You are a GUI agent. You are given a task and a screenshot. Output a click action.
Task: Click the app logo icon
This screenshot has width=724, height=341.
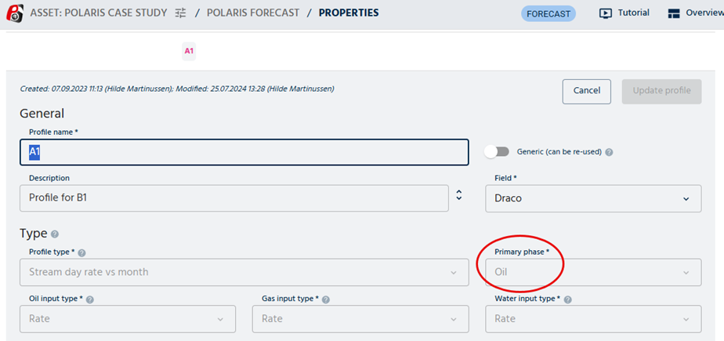[x=12, y=13]
